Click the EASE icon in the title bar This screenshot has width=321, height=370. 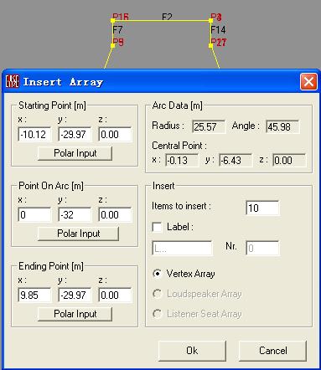pos(13,81)
